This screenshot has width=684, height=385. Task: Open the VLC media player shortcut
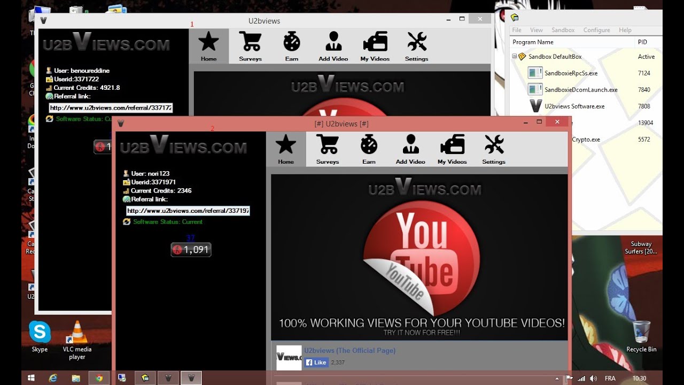[77, 340]
